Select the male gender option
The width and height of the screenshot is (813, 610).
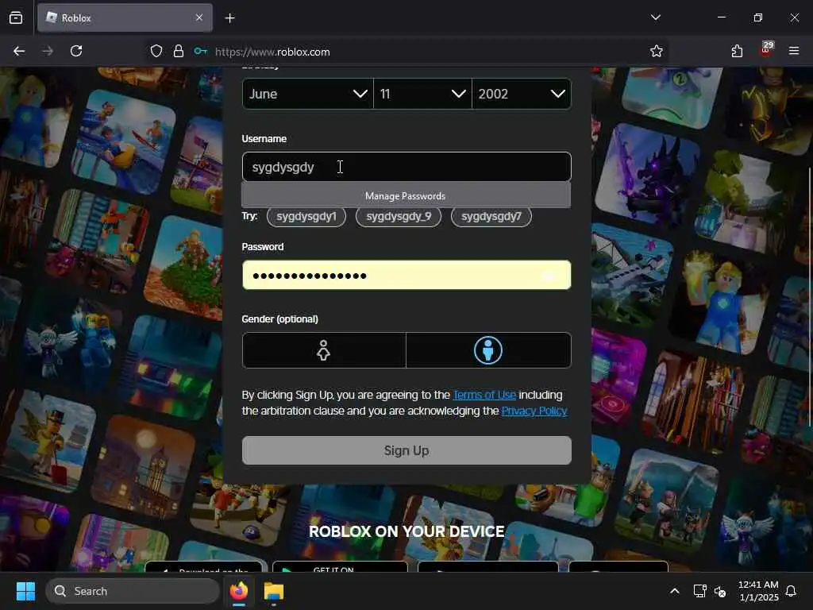coord(488,350)
